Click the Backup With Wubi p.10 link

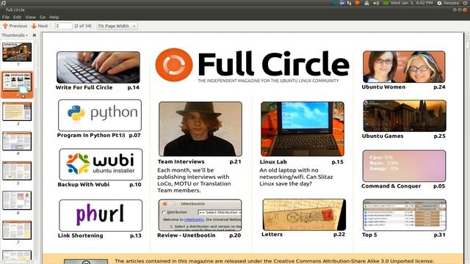[x=99, y=184]
